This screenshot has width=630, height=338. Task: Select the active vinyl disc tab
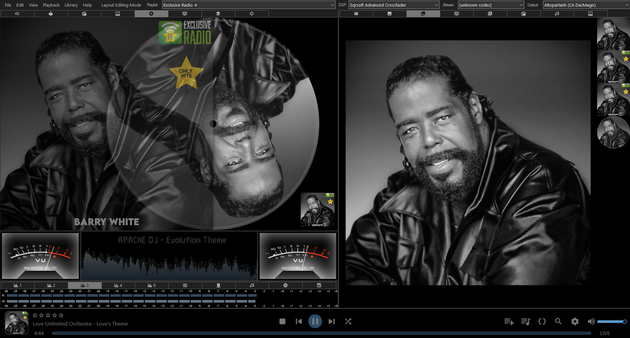pyautogui.click(x=151, y=14)
